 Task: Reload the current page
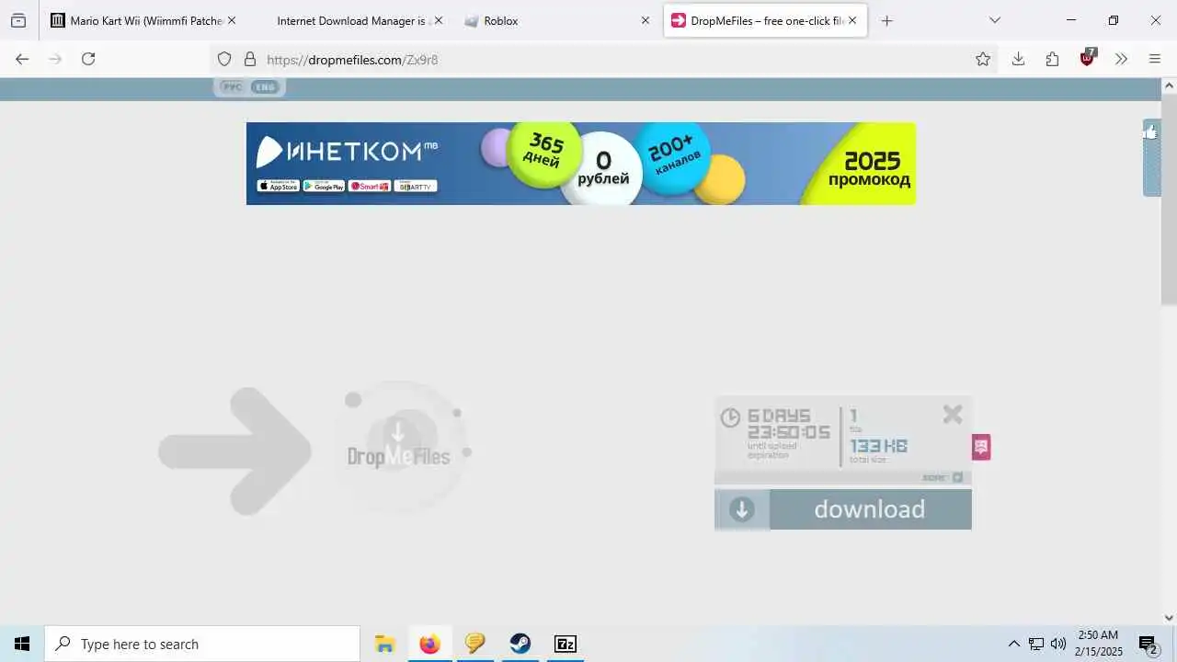tap(88, 59)
